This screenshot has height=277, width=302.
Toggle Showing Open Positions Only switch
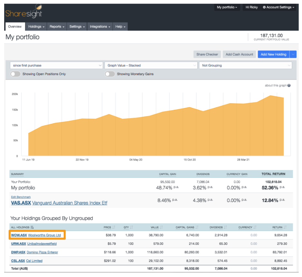15,74
